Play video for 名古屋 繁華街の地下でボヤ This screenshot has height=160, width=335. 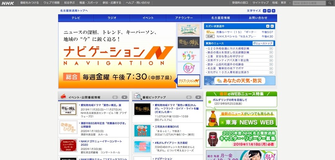pos(271,69)
